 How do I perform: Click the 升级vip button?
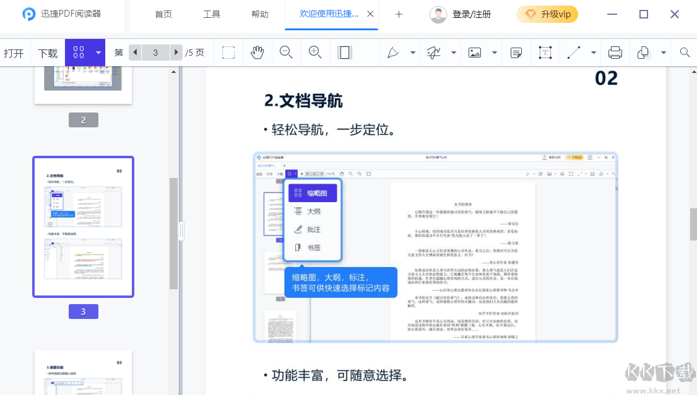point(547,14)
